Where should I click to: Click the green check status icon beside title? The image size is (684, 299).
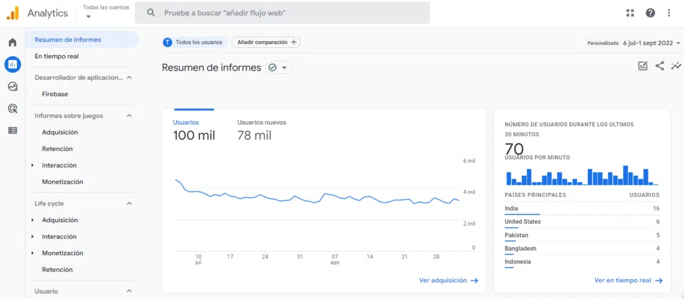click(x=273, y=68)
